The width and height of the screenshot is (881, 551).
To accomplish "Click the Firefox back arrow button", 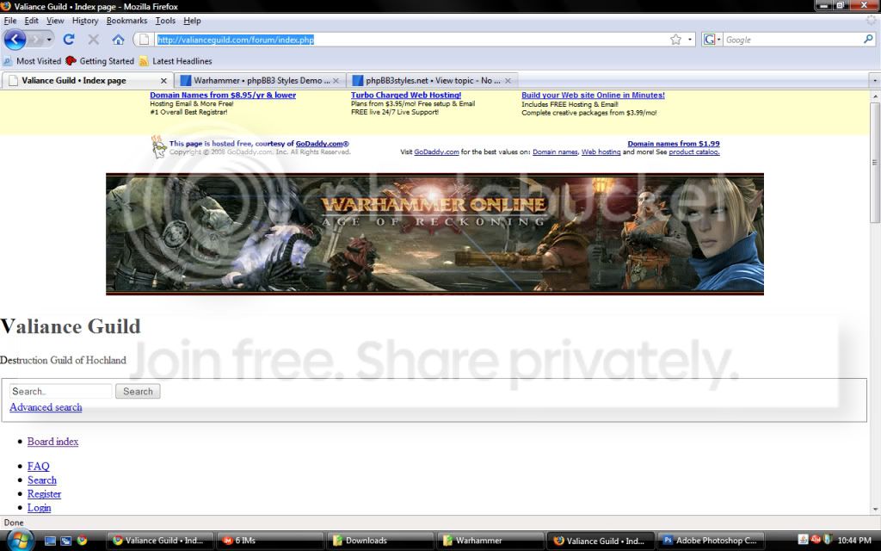I will [x=15, y=40].
